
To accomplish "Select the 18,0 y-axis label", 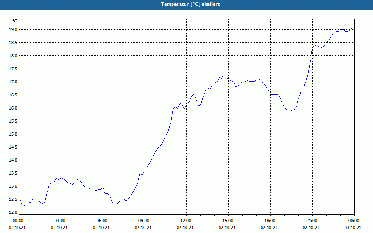I will (x=13, y=56).
